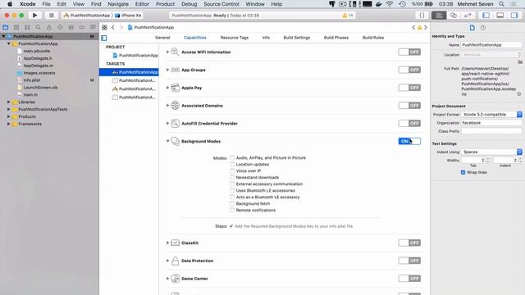This screenshot has width=525, height=295.
Task: Go back in editor history
Action: (113, 27)
